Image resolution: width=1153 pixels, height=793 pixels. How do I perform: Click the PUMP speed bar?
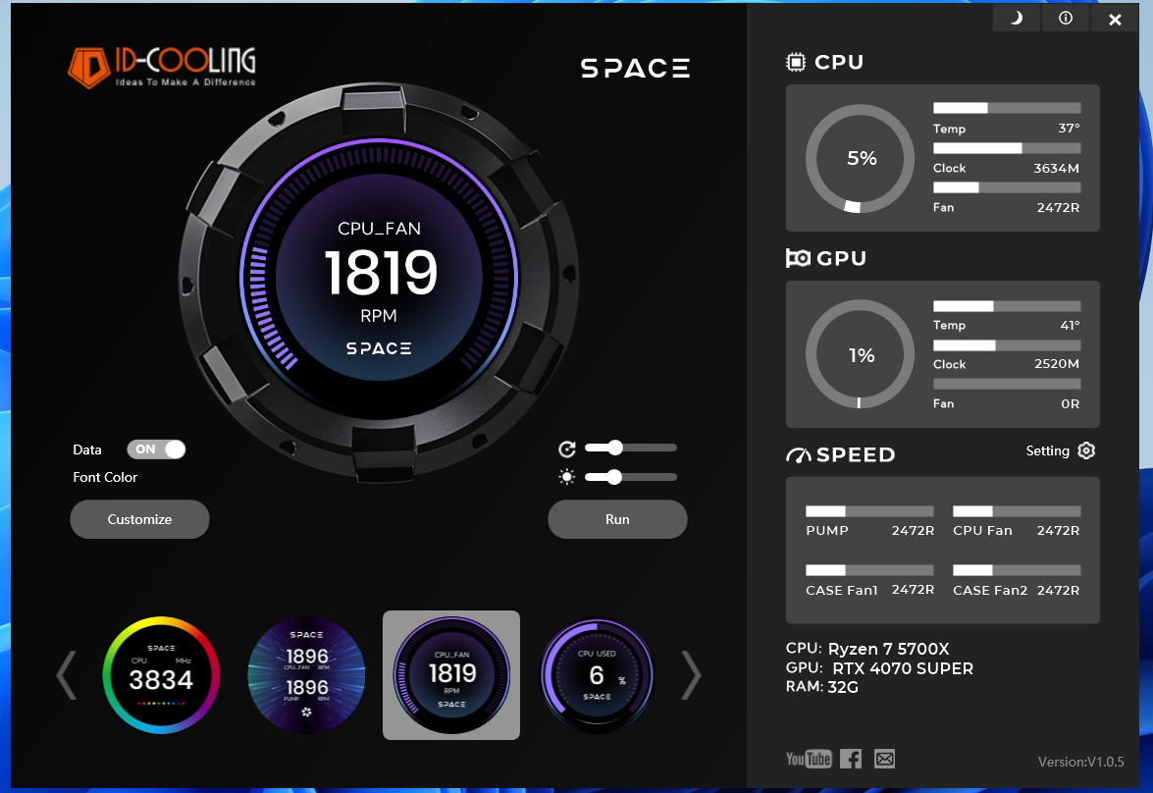[x=869, y=511]
